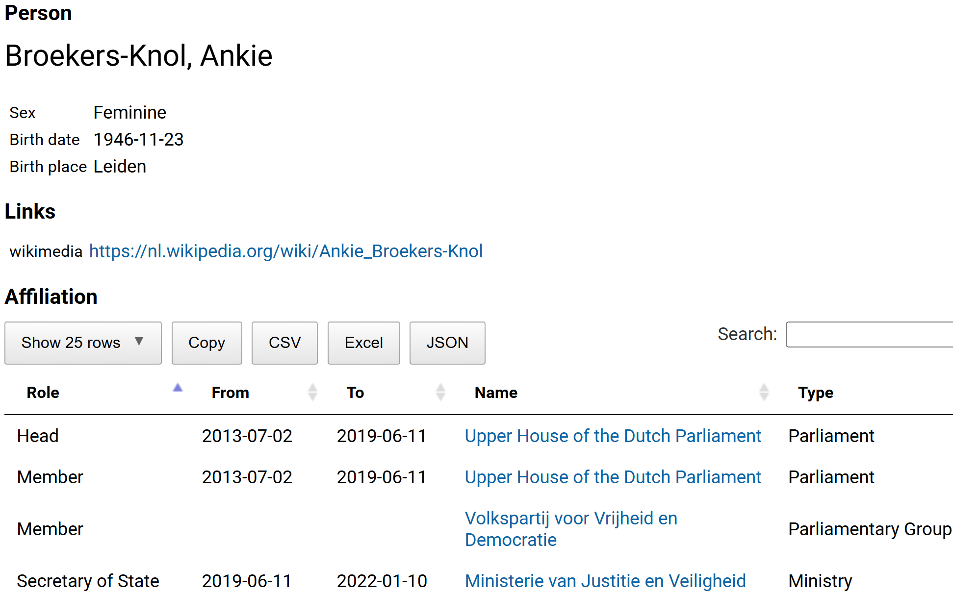This screenshot has height=595, width=953.
Task: Click the To column sort arrows
Action: pyautogui.click(x=440, y=392)
